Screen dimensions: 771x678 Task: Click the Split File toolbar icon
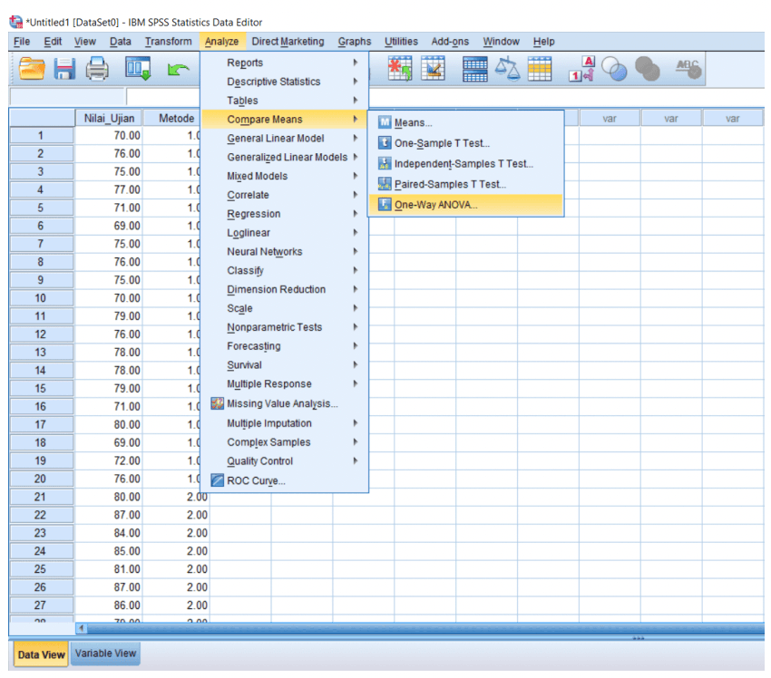click(475, 69)
